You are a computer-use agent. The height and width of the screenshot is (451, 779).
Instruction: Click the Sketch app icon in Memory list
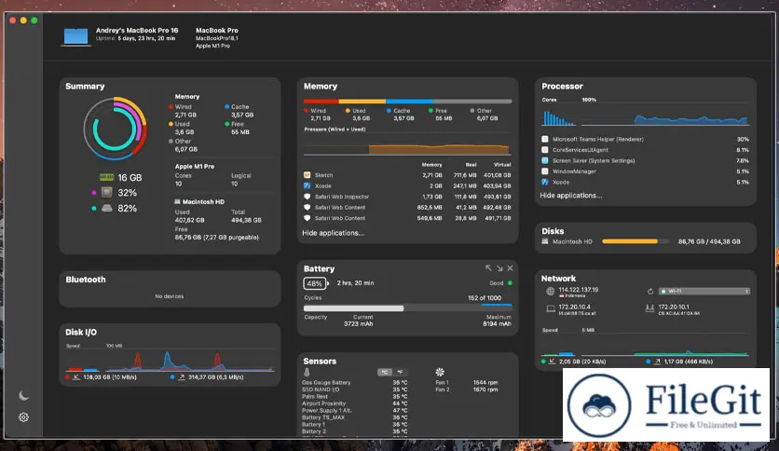[x=307, y=175]
